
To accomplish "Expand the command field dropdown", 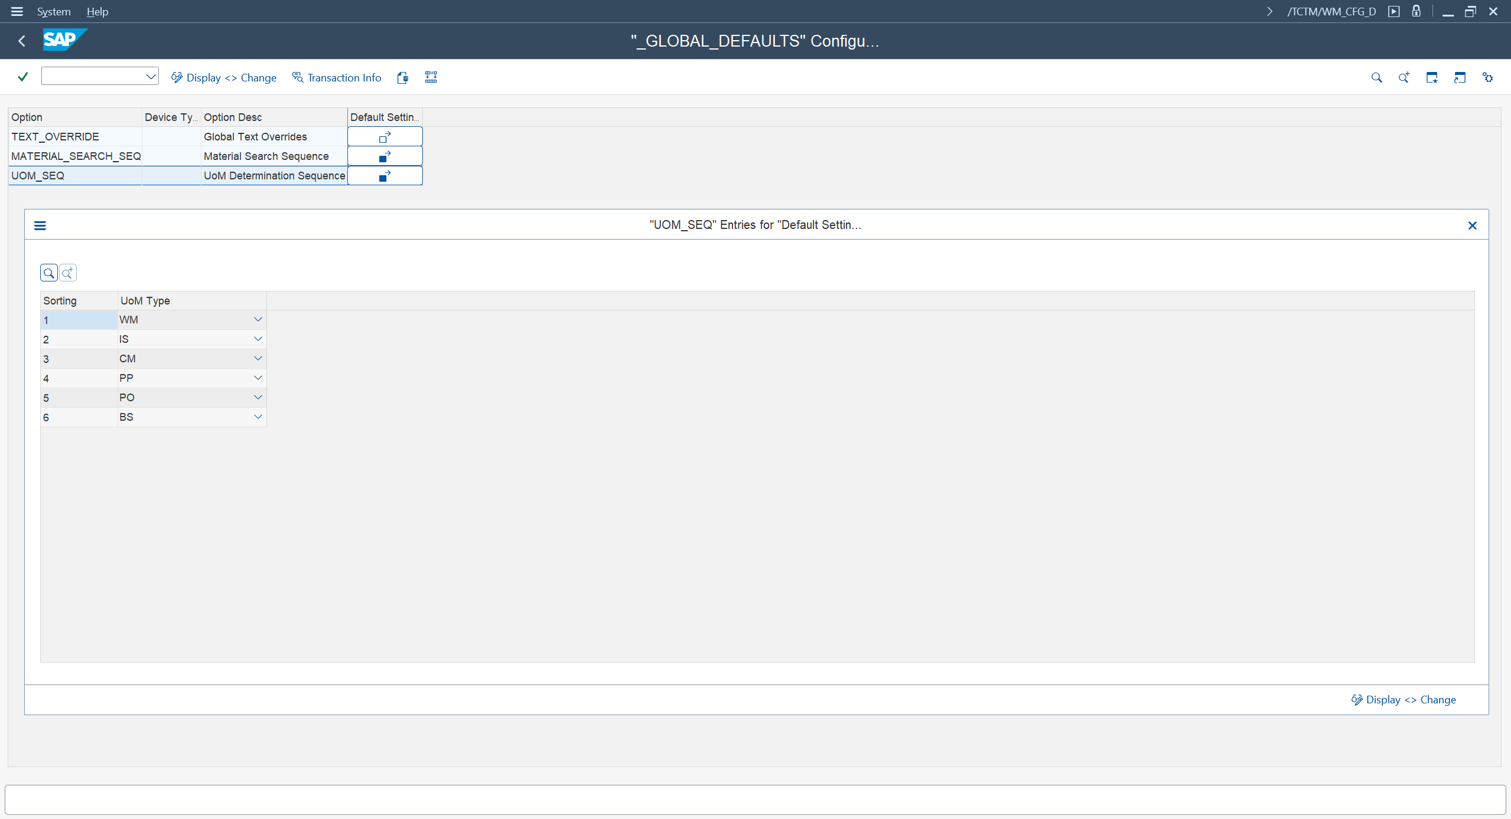I will pos(151,77).
